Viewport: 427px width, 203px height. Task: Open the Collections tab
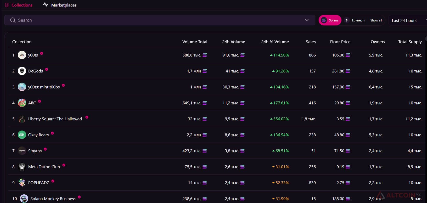click(18, 5)
